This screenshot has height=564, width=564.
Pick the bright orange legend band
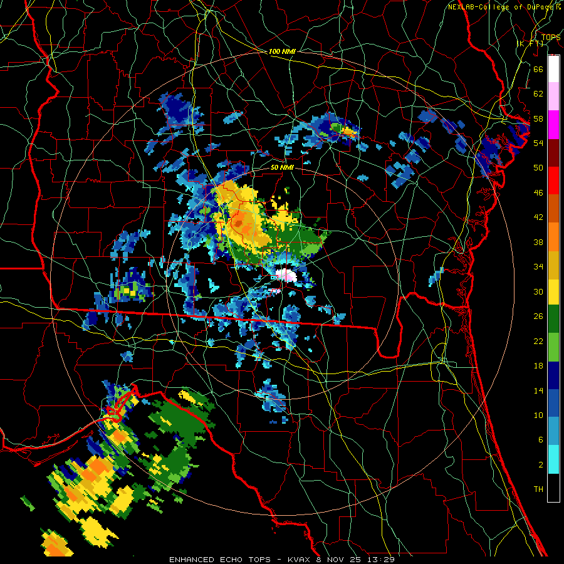tap(553, 236)
